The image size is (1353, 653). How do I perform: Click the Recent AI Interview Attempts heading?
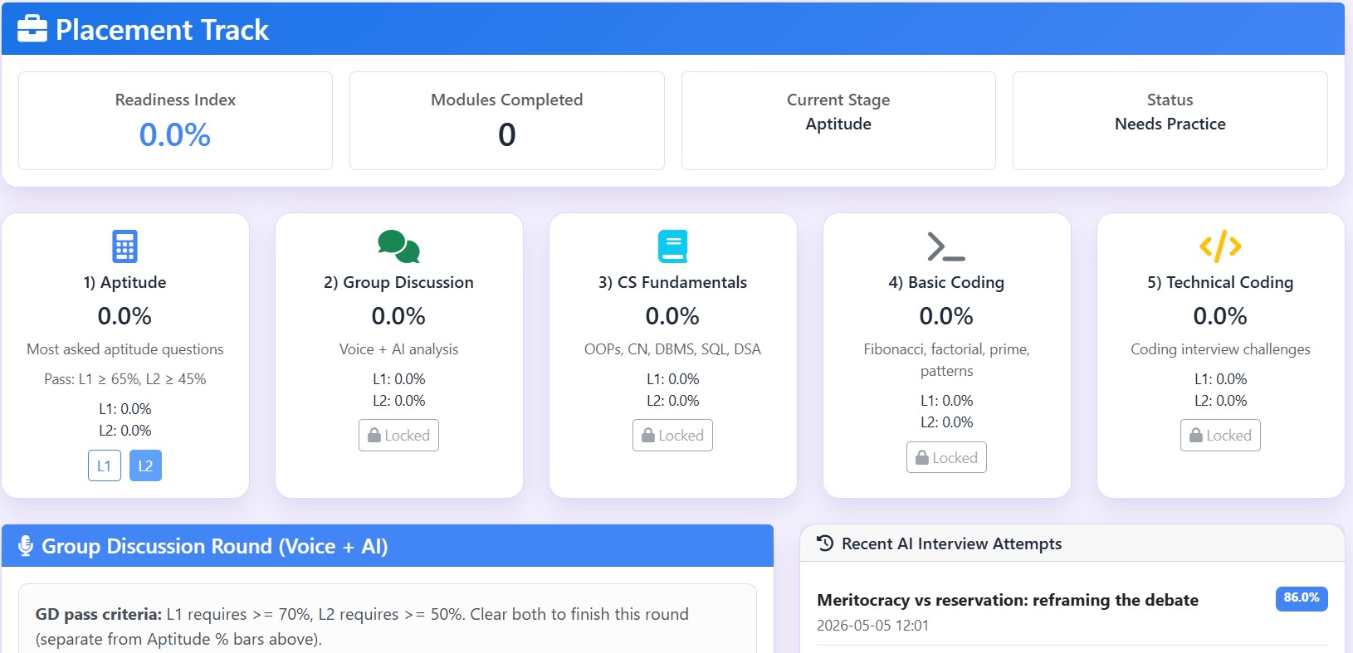(x=952, y=543)
